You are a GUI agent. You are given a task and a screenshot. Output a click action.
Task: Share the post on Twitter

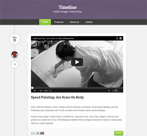tap(35, 133)
